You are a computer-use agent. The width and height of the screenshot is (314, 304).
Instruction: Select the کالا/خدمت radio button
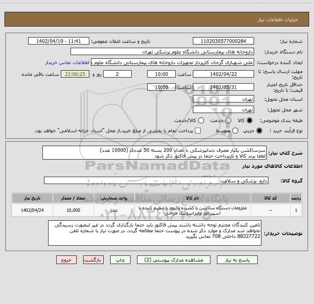201,120
